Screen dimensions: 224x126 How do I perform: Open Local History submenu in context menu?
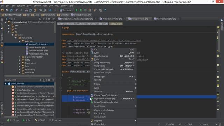tap(113, 106)
